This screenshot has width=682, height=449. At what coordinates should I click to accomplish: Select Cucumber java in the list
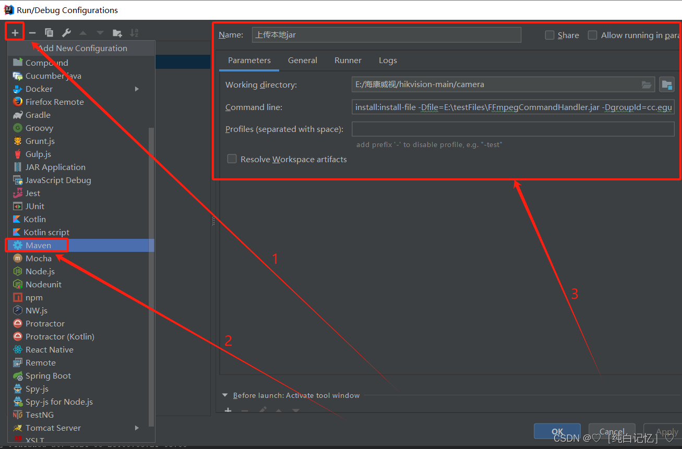[81, 76]
